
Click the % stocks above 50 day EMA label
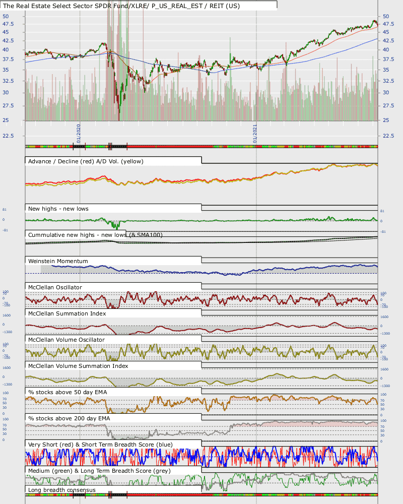(x=68, y=392)
